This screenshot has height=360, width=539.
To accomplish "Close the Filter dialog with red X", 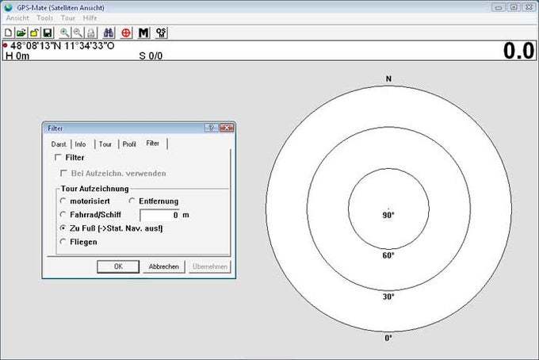I will tap(227, 128).
